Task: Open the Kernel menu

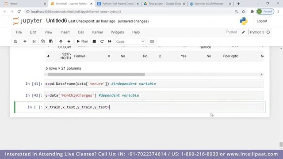Action: coord(97,32)
